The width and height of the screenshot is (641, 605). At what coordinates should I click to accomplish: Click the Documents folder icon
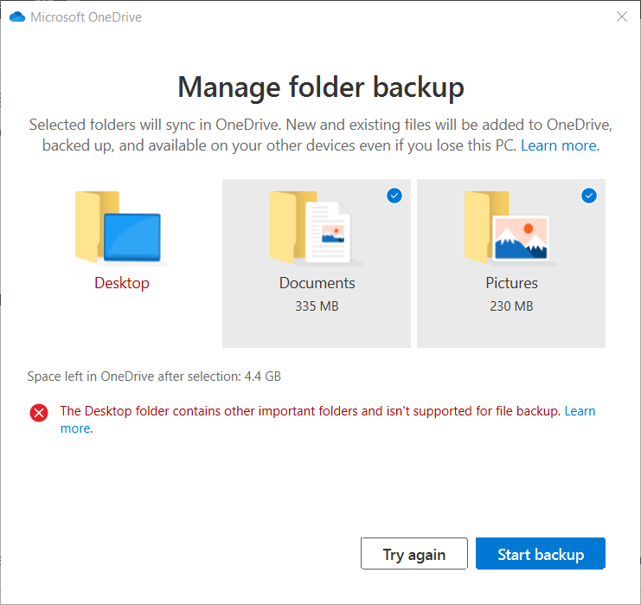(x=316, y=228)
